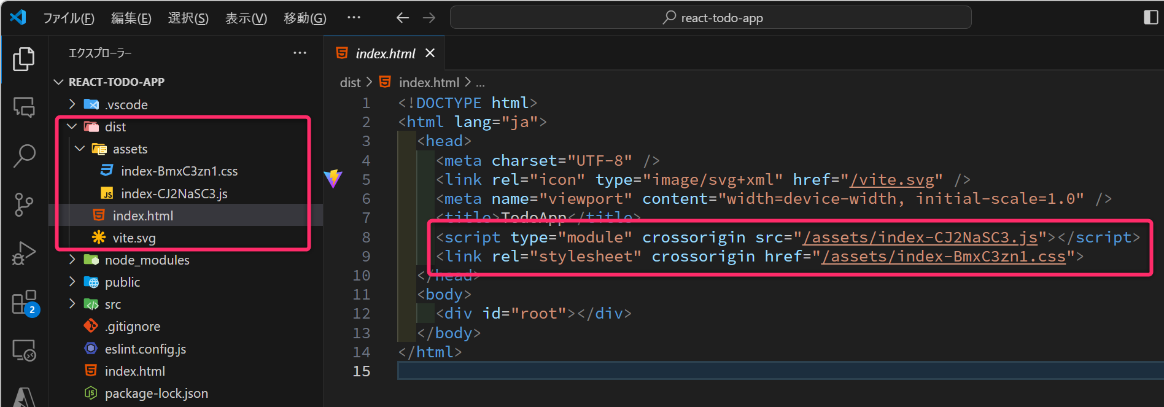This screenshot has height=407, width=1164.
Task: Open index-CJ2NaSC3.js in the explorer
Action: (174, 193)
